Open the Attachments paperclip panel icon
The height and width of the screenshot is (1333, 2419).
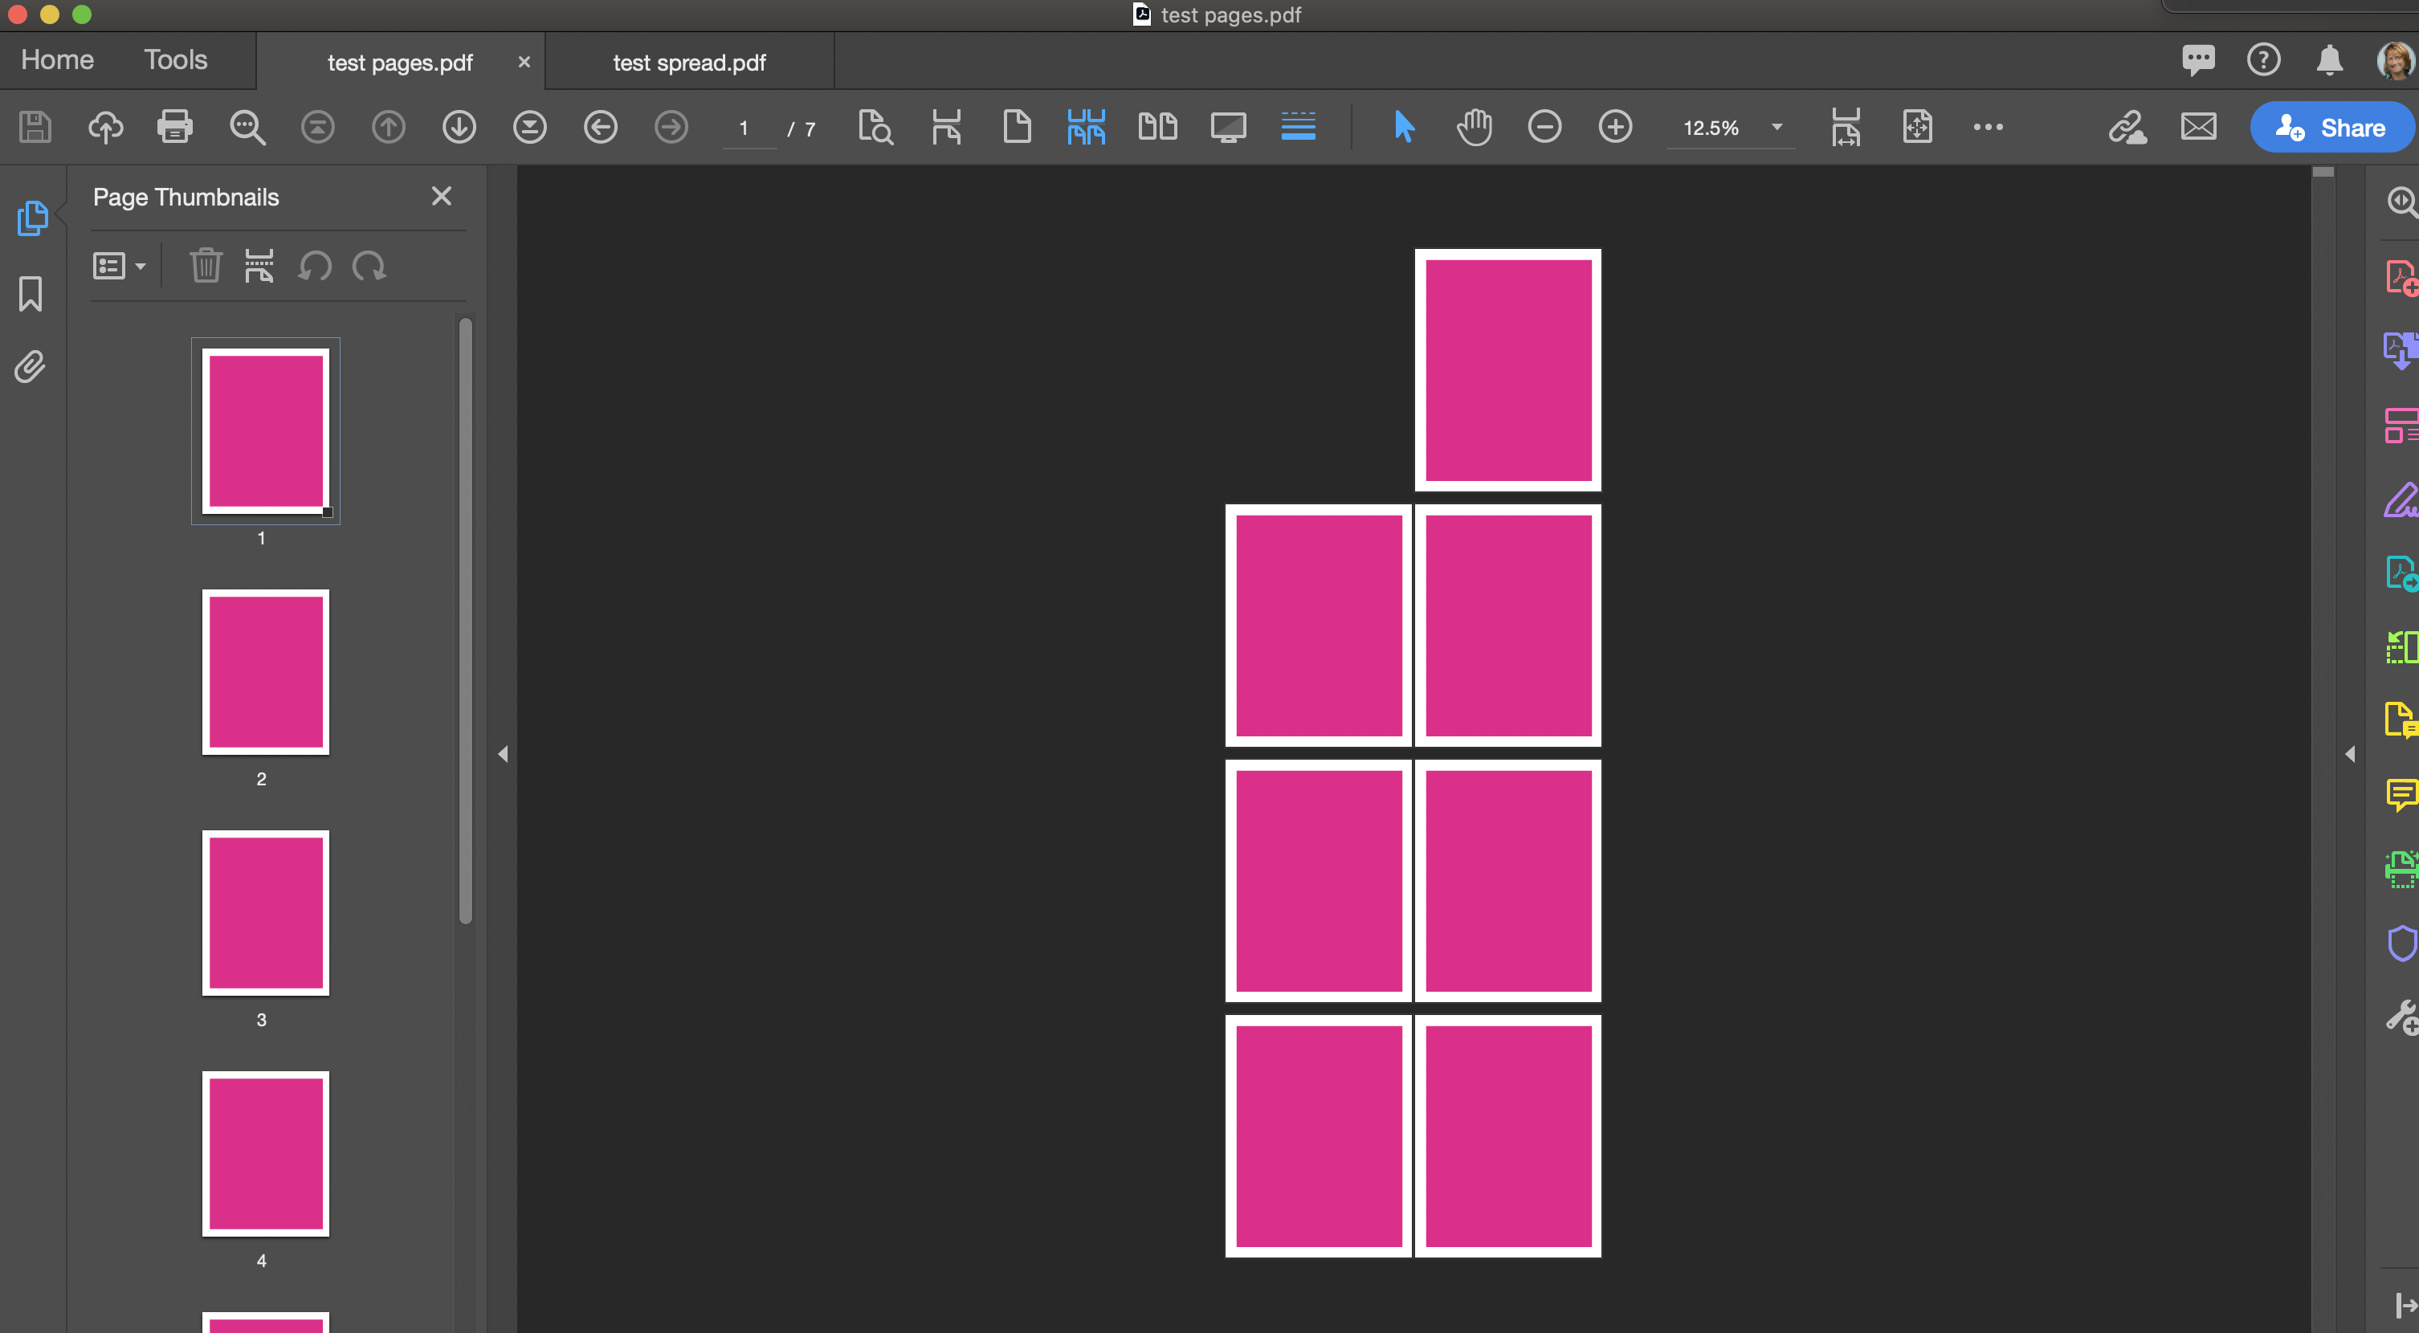(x=30, y=367)
